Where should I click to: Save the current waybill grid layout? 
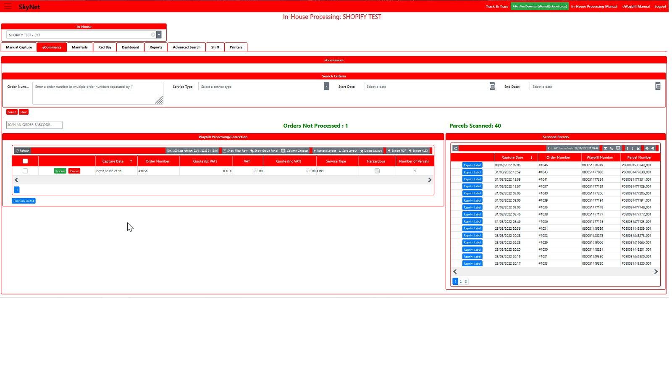click(x=349, y=150)
